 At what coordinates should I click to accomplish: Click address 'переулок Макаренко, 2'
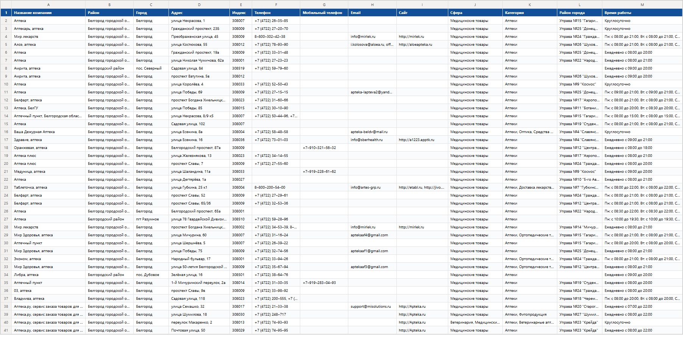199,322
